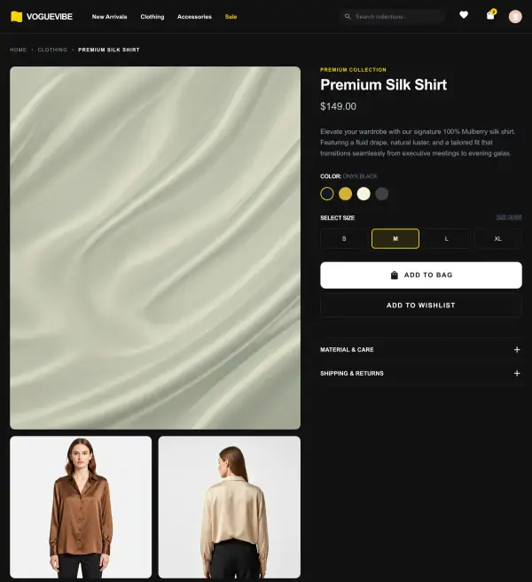Open the user profile avatar
The width and height of the screenshot is (532, 582).
point(515,16)
